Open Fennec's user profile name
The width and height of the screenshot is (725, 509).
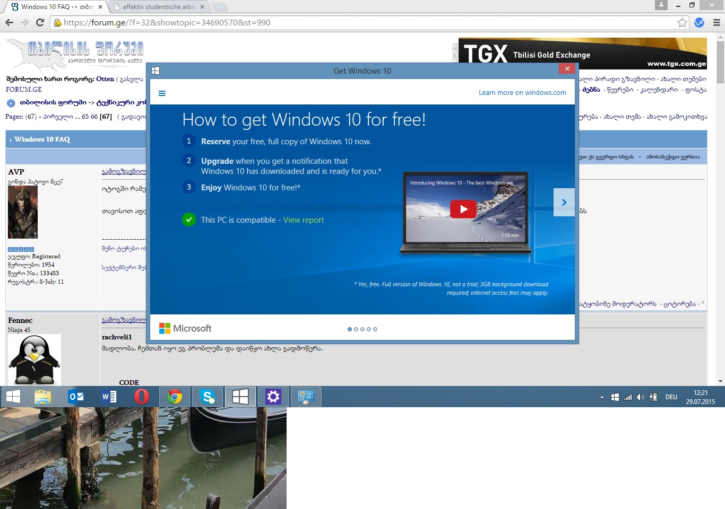[20, 320]
